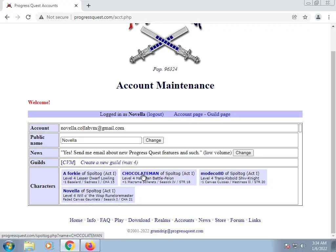Close the Progress Quest Accounts tab

(76, 6)
